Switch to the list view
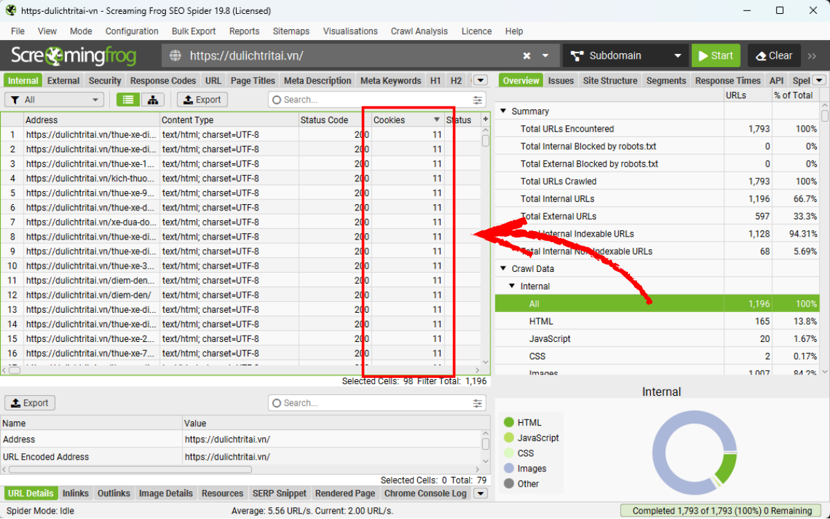This screenshot has height=519, width=830. (127, 99)
